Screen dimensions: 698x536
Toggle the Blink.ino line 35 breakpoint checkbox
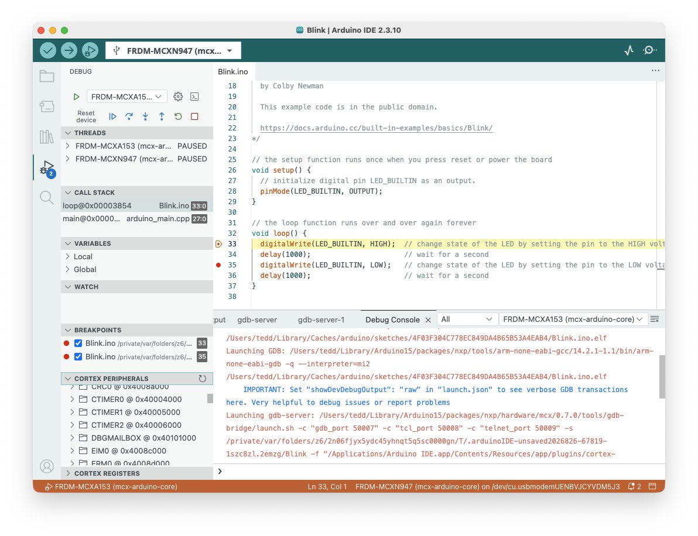[78, 357]
